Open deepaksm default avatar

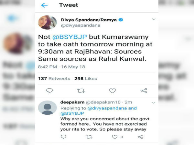[48, 108]
